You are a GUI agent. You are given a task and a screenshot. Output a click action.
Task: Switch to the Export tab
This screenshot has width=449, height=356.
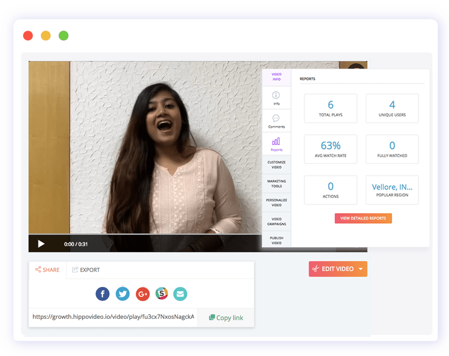coord(86,270)
